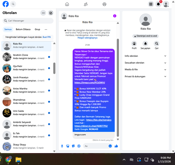Send a thumbs-up like
Viewport: 175px width, 165px height.
[x=116, y=146]
